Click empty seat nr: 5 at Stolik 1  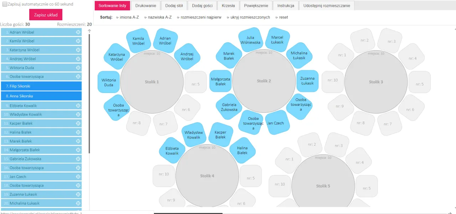[196, 84]
